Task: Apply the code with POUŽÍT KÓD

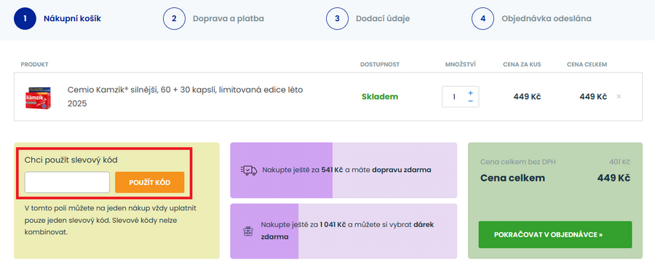Action: 149,182
